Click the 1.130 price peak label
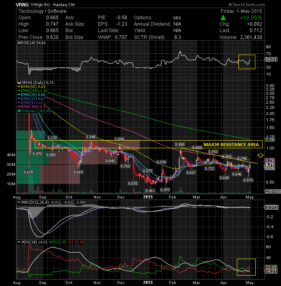 (52, 137)
